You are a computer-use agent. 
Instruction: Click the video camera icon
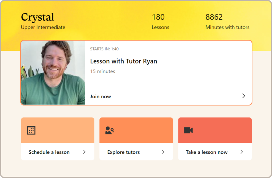pos(188,130)
